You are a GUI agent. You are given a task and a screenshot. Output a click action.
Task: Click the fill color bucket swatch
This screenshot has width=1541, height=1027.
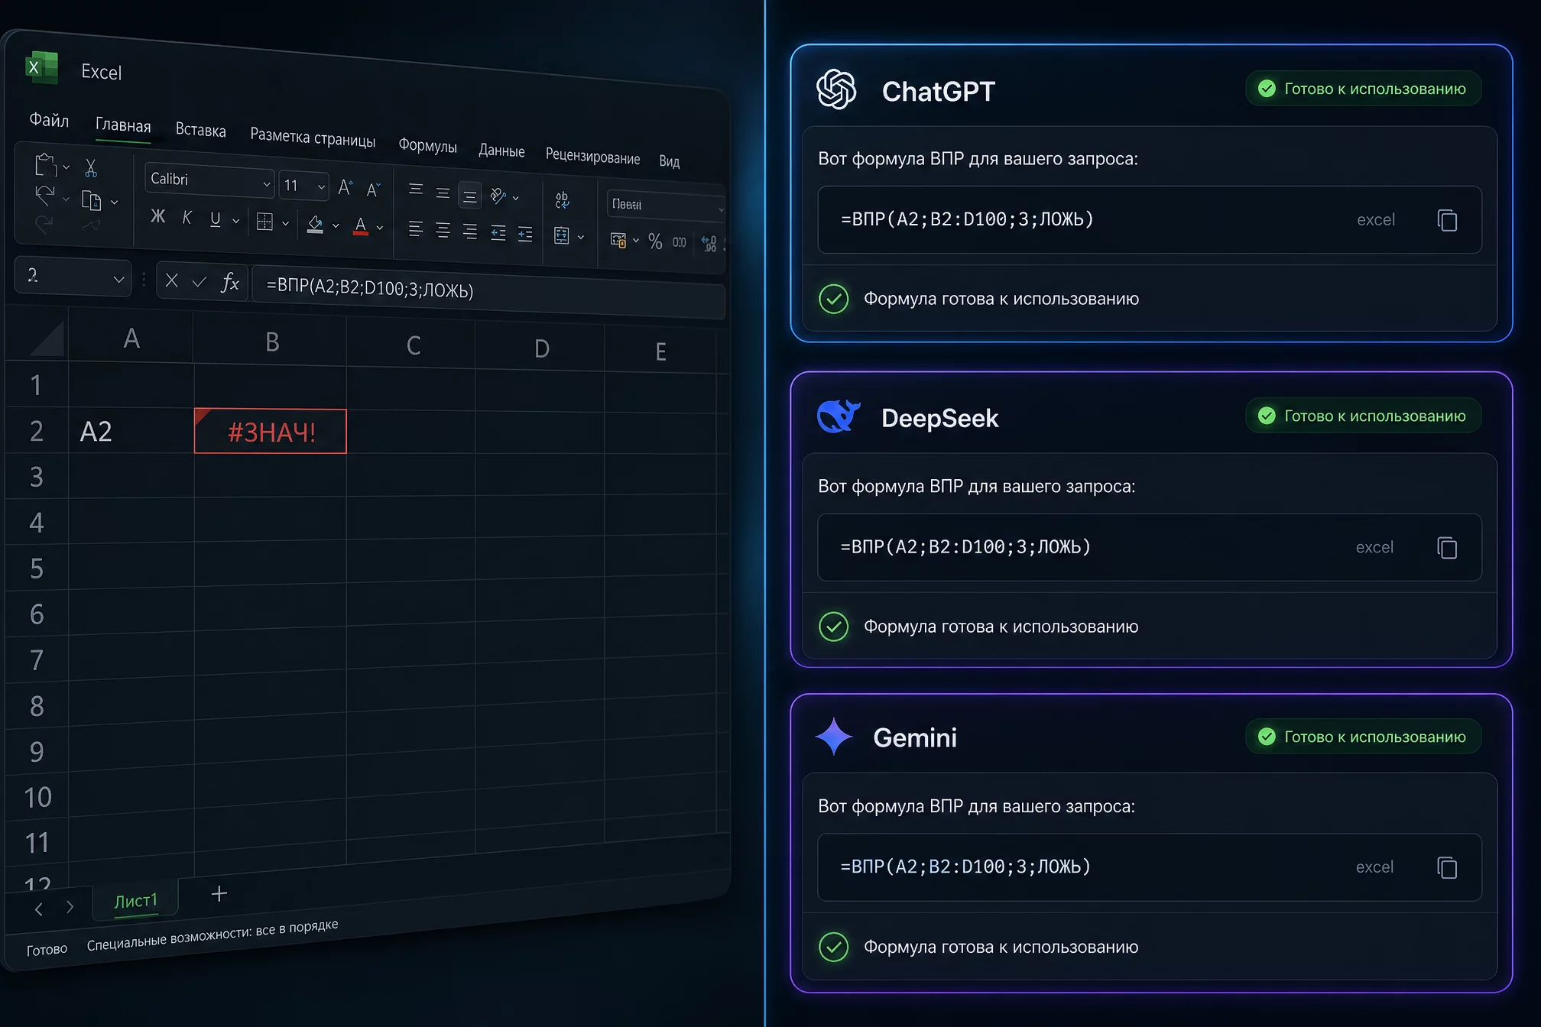[315, 224]
